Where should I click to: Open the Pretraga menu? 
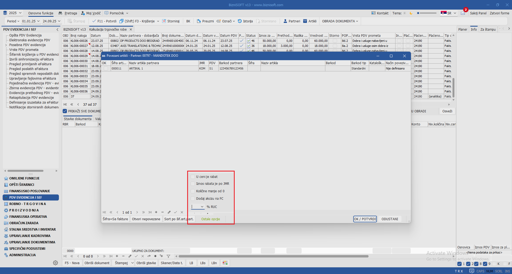pos(68,13)
